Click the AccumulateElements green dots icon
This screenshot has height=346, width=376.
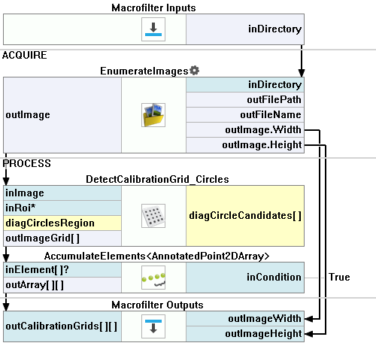coord(153,278)
